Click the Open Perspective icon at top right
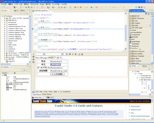 [x=136, y=7]
